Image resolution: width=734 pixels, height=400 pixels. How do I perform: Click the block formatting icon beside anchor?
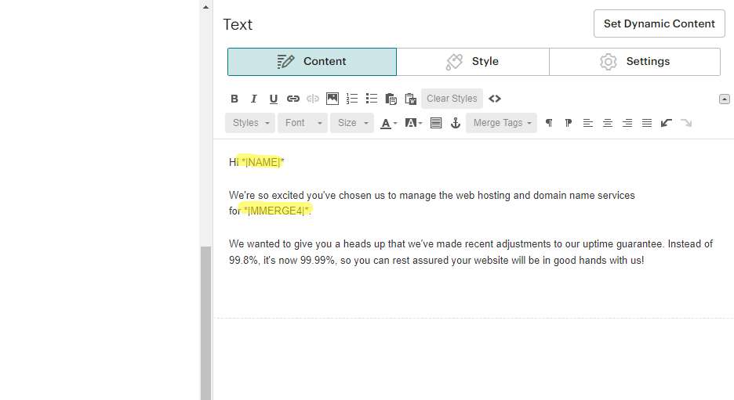[436, 124]
